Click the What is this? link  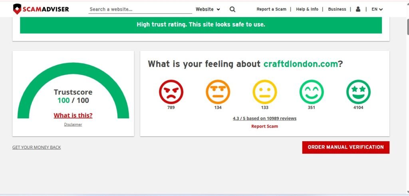coord(73,115)
